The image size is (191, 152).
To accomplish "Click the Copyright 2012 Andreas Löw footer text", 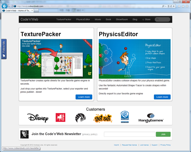I will tap(39, 145).
